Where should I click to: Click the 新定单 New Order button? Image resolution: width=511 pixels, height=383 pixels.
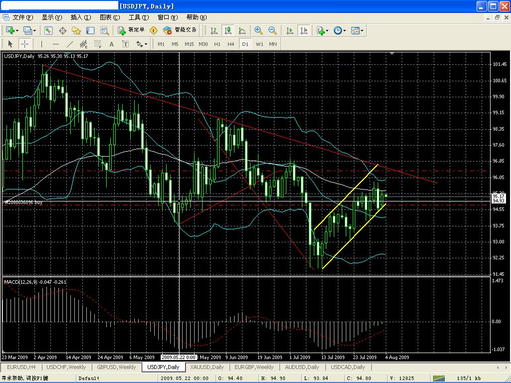(131, 30)
